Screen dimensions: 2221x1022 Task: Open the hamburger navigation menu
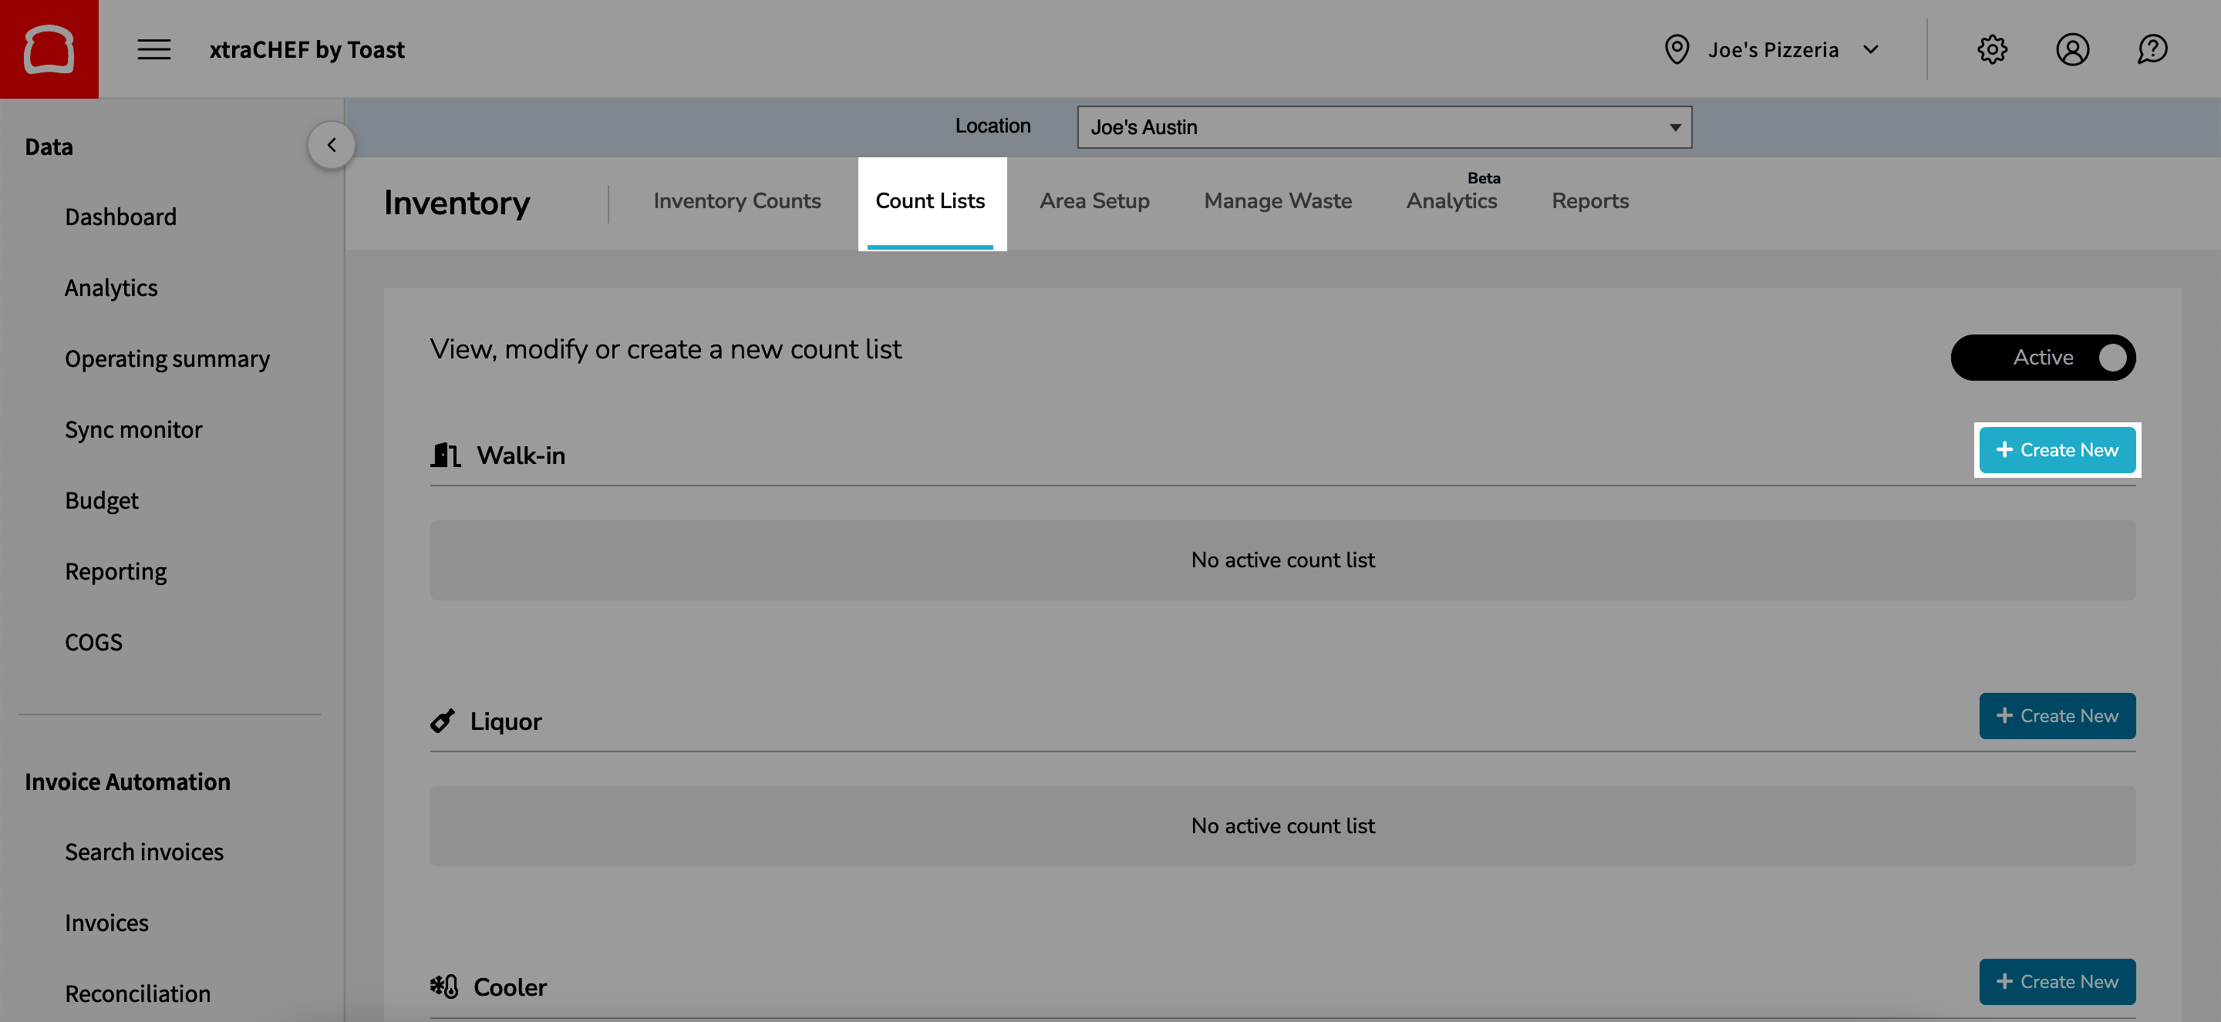(x=153, y=49)
